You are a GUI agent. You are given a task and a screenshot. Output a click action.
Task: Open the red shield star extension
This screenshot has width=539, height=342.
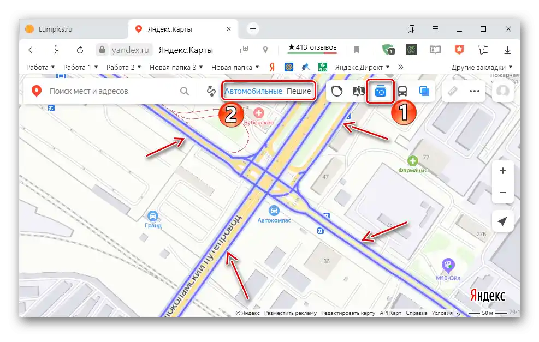[x=459, y=50]
